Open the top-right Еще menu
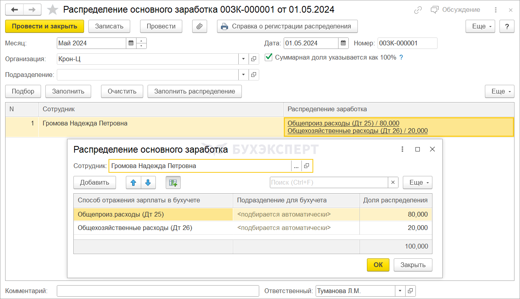Screen dimensions: 520x299 tap(480, 26)
